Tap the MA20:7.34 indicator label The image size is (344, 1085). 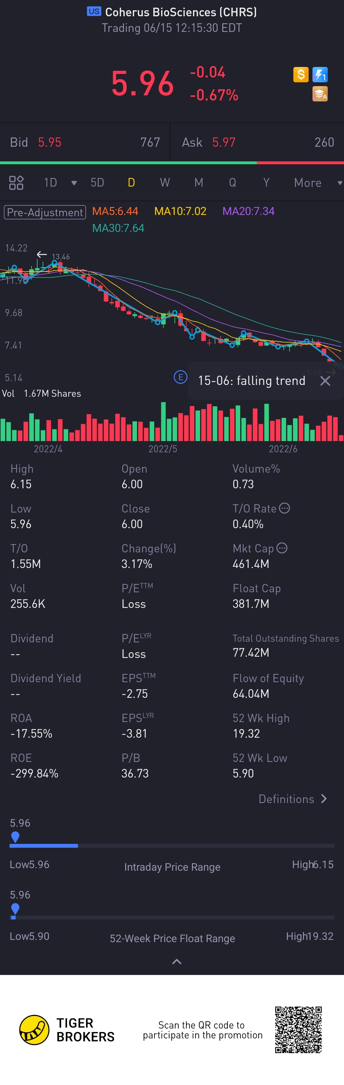[248, 211]
